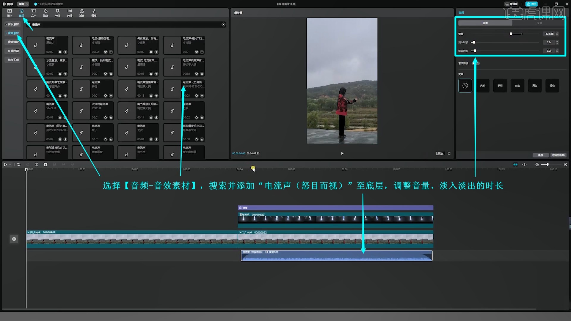
Task: Switch to the 音频 (Audio) tab
Action: [21, 13]
